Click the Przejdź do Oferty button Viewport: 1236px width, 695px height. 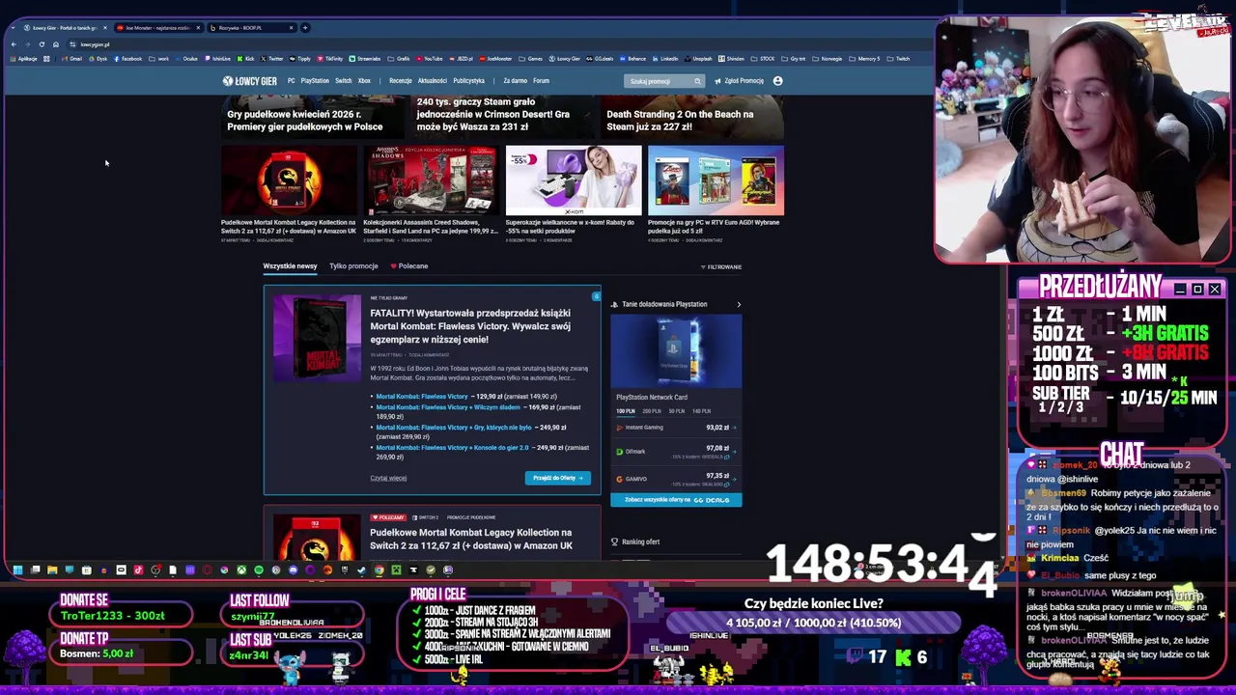coord(558,478)
